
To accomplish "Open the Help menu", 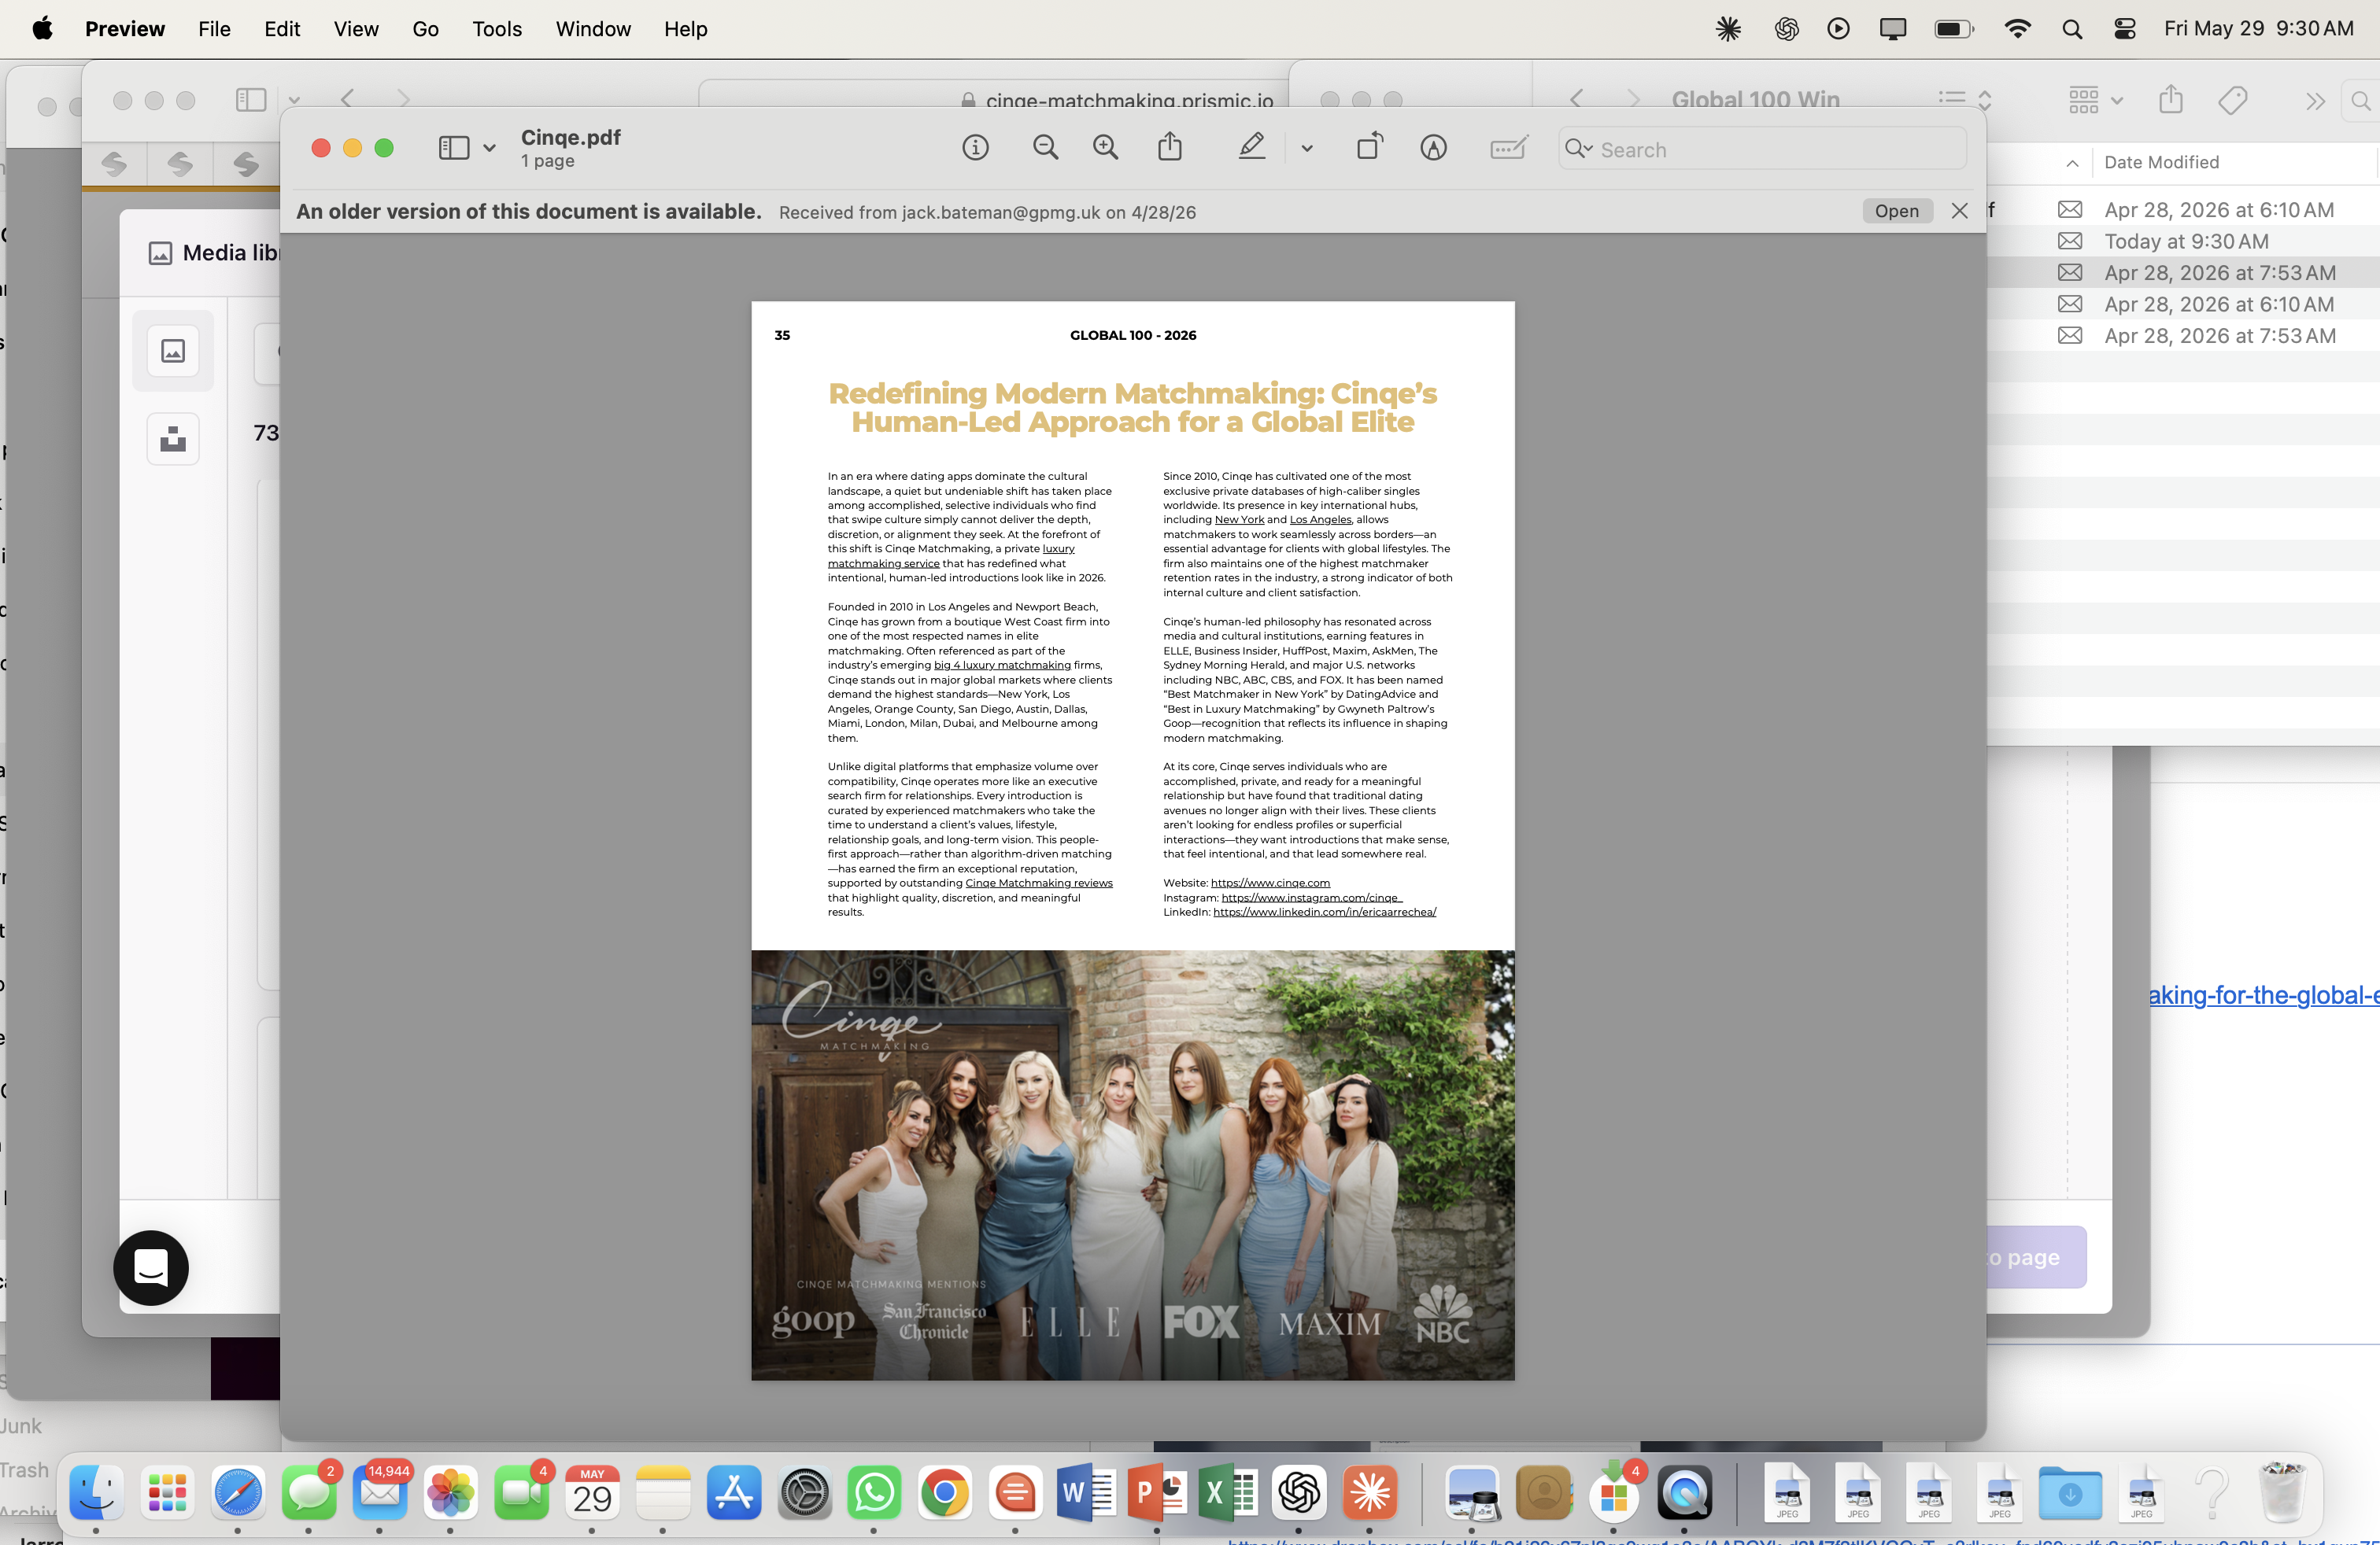I will (685, 29).
